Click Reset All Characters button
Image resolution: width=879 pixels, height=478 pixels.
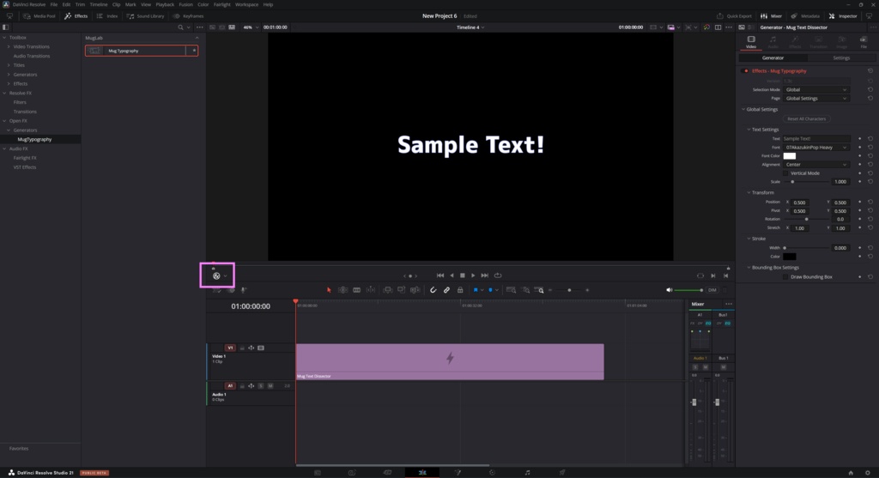click(x=806, y=118)
